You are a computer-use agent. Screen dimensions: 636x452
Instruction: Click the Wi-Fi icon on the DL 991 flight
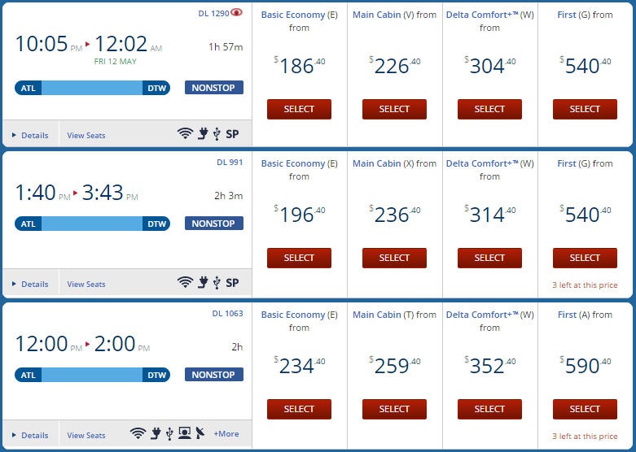click(185, 282)
